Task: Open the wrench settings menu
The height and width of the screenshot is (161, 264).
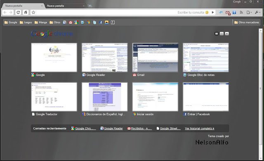Action: [257, 12]
